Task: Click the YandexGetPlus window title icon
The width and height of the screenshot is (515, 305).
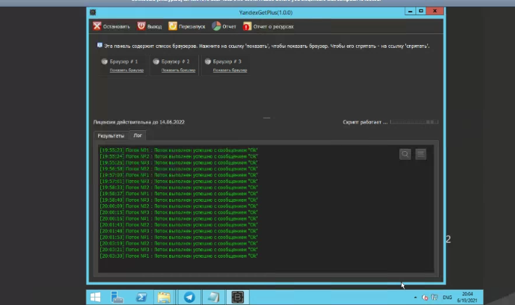Action: tap(93, 12)
